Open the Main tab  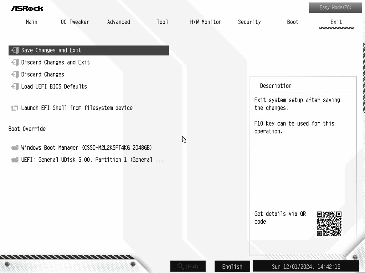click(31, 22)
